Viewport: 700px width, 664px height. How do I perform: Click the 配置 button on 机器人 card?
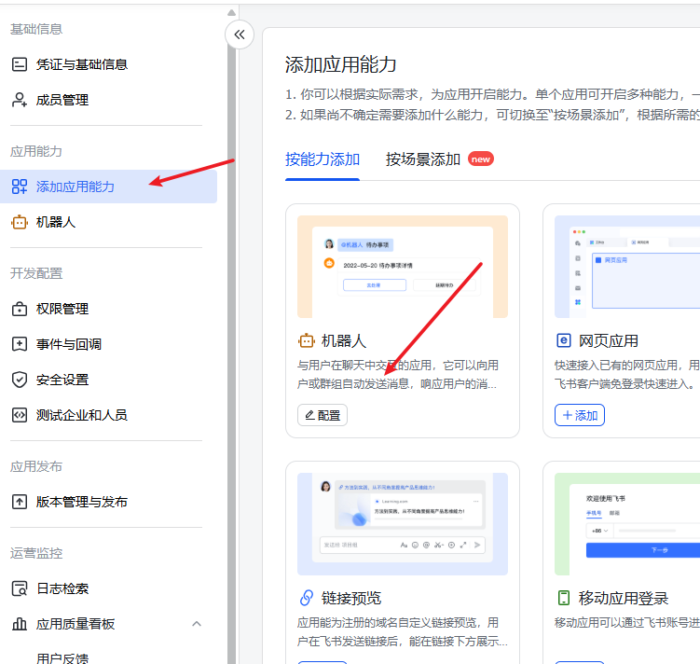(323, 415)
